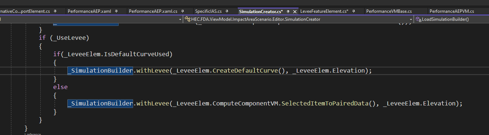Open the LoadSimulationBuilder() member dropdown
489x135 pixels.
pyautogui.click(x=452, y=19)
